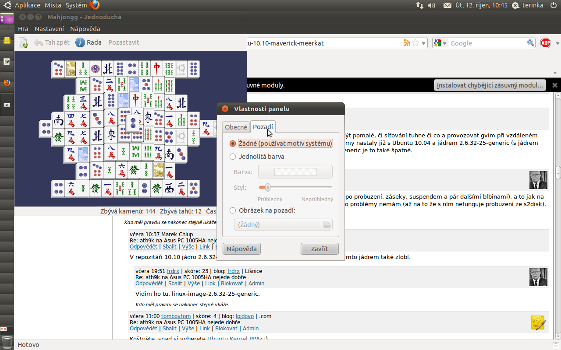Click the Styl transparency slider
This screenshot has width=561, height=350.
tap(295, 187)
